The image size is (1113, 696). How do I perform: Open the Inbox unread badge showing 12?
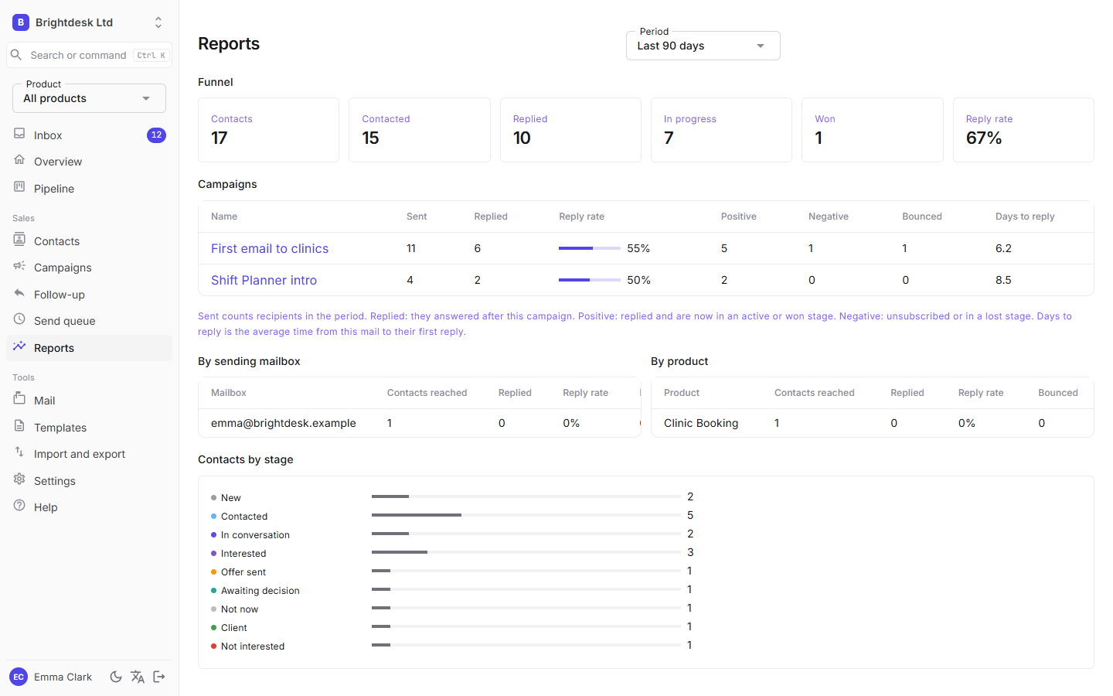pyautogui.click(x=156, y=135)
